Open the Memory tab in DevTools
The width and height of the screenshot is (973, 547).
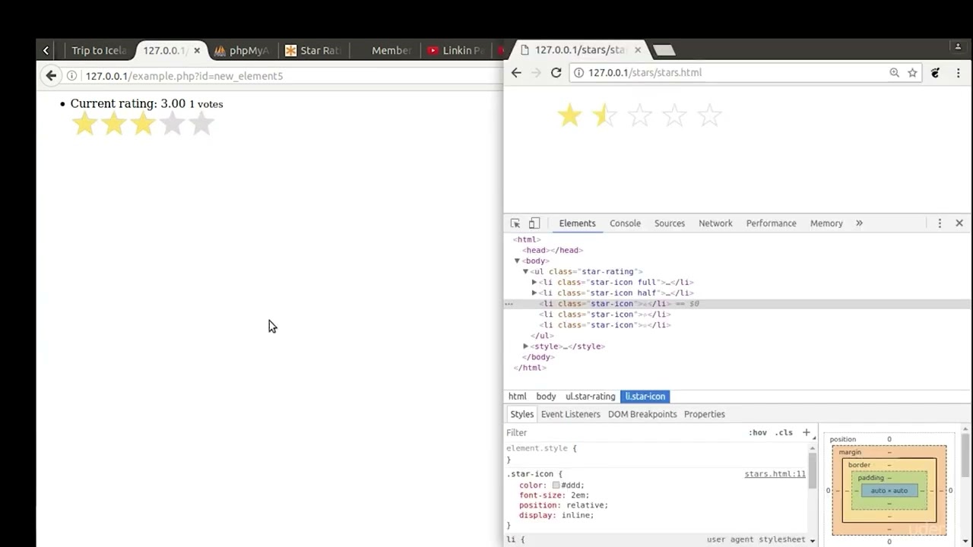(x=826, y=223)
